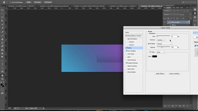Open the Hand tool preset picker arrow

pos(7,2)
